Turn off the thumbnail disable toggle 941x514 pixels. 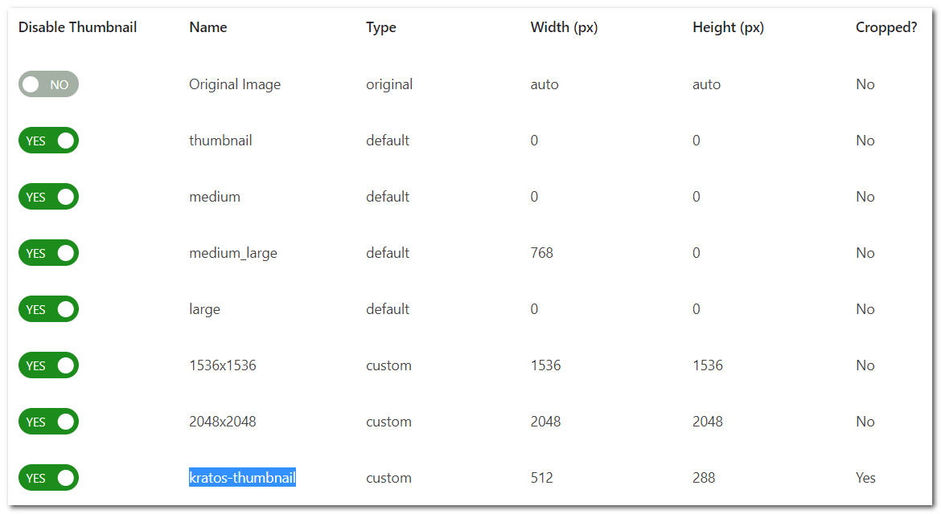pos(48,141)
